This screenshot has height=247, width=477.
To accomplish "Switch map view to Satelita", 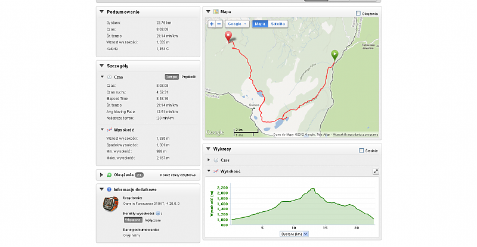I will pos(278,24).
